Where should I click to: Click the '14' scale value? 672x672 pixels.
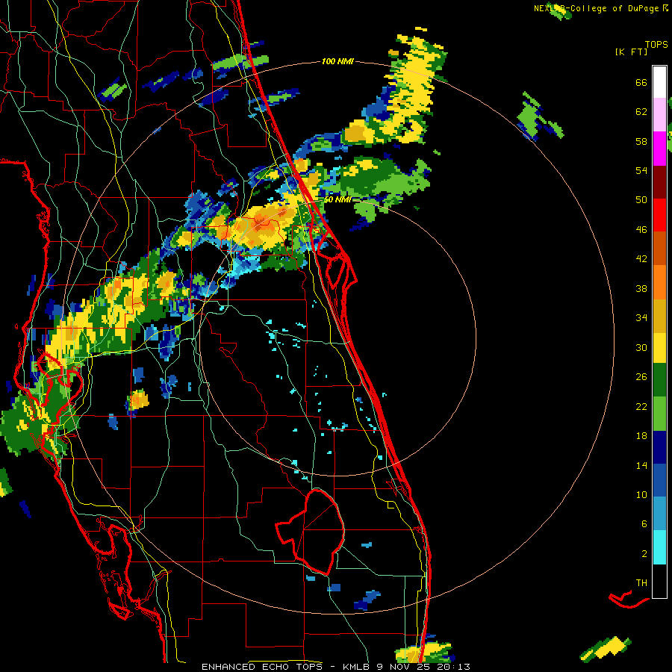[641, 465]
